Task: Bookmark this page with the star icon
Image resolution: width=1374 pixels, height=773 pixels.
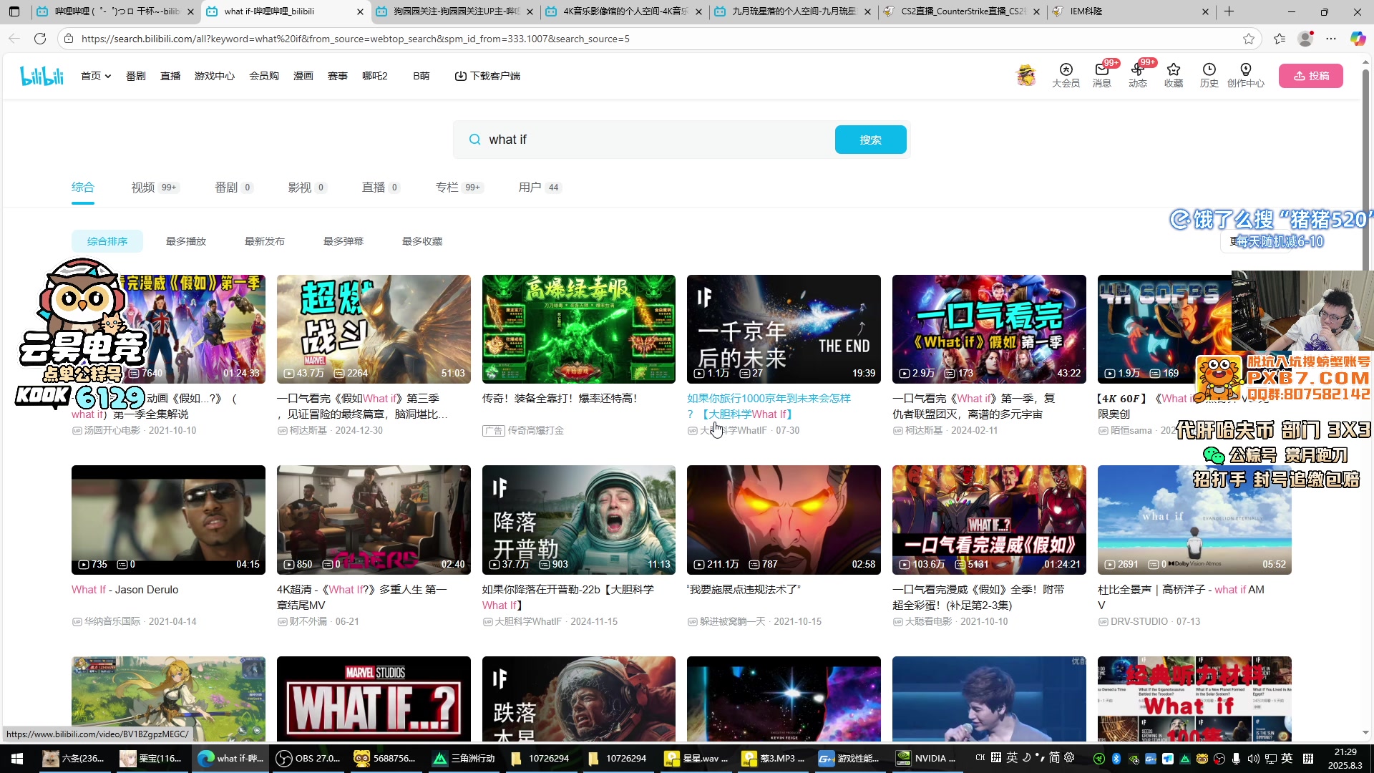Action: point(1249,39)
